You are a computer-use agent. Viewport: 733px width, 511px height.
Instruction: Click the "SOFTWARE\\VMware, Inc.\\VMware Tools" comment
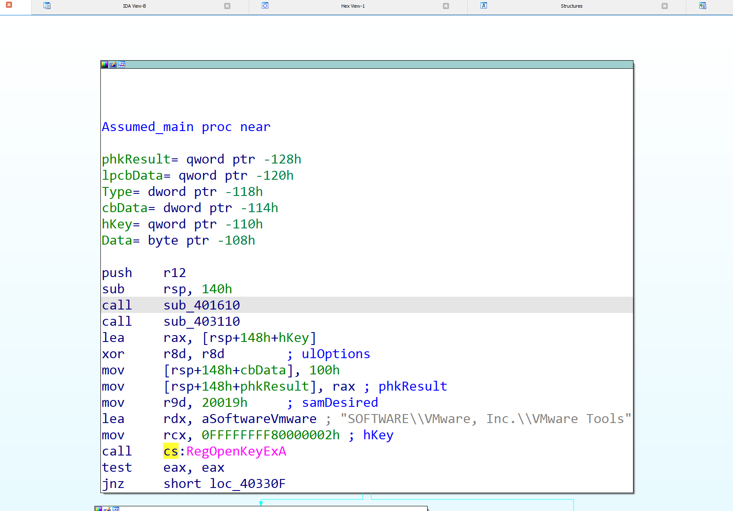click(x=486, y=419)
